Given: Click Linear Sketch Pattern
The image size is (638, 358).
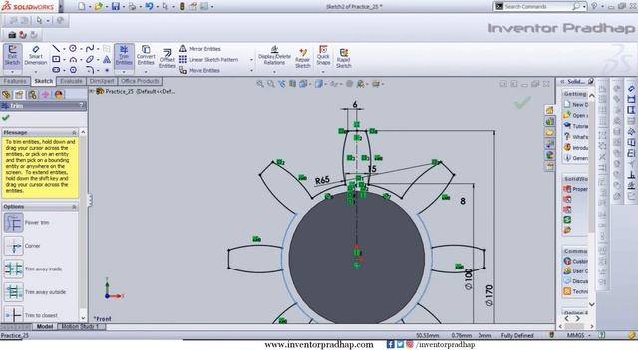Looking at the screenshot, I should pyautogui.click(x=208, y=60).
